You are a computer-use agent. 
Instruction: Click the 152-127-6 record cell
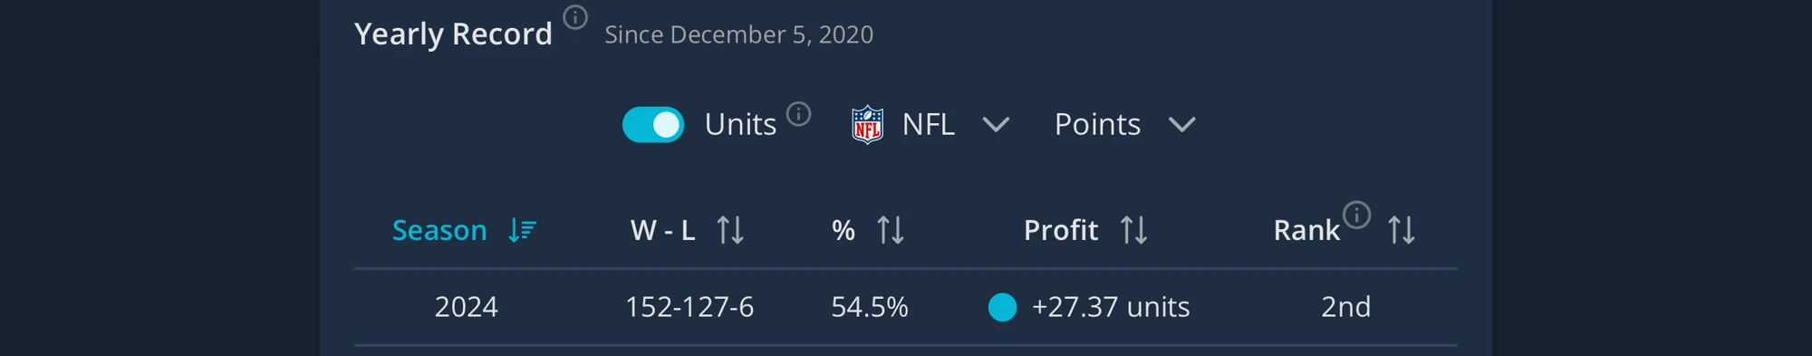[689, 307]
